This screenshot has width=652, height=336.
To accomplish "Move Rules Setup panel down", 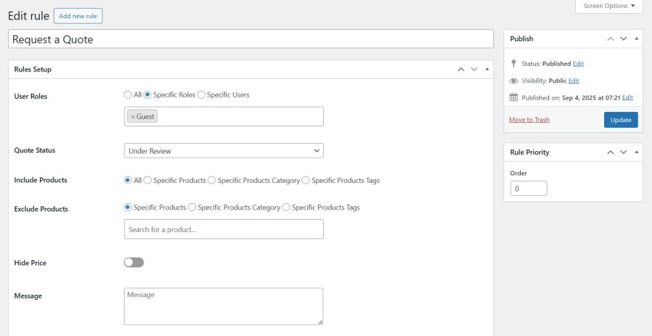I will pos(474,69).
